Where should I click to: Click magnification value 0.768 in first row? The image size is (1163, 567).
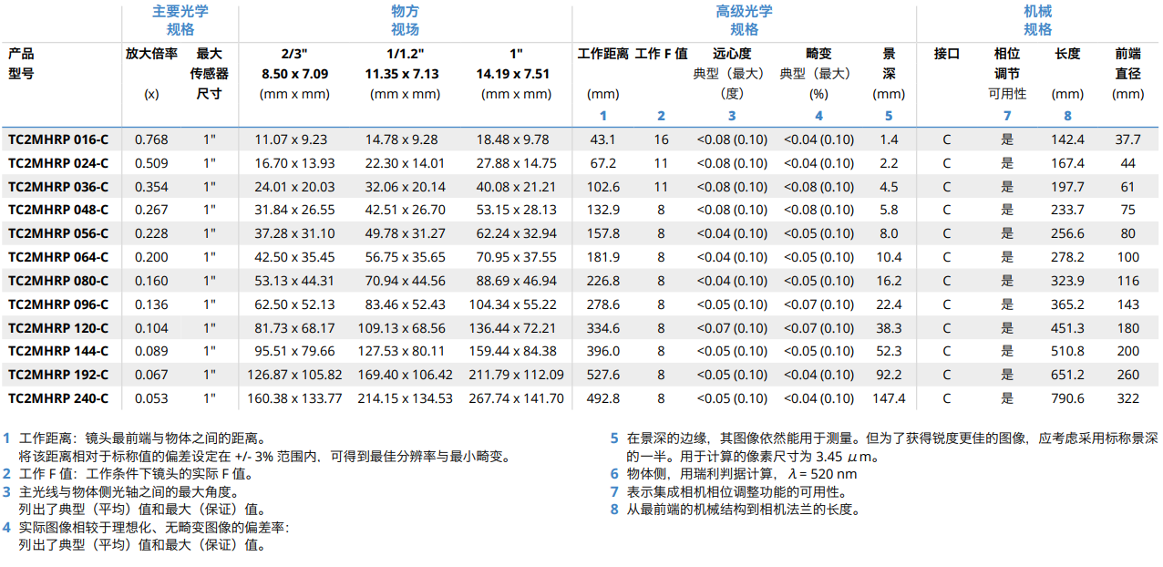point(151,139)
